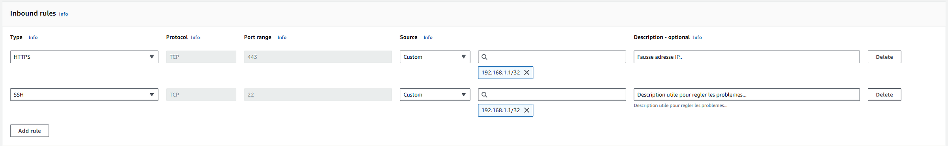Remove the 192.168.1.1/32 source from HTTPS rule

(527, 73)
